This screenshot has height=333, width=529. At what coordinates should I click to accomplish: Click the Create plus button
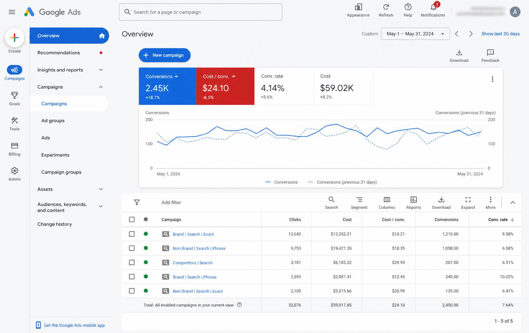point(15,38)
